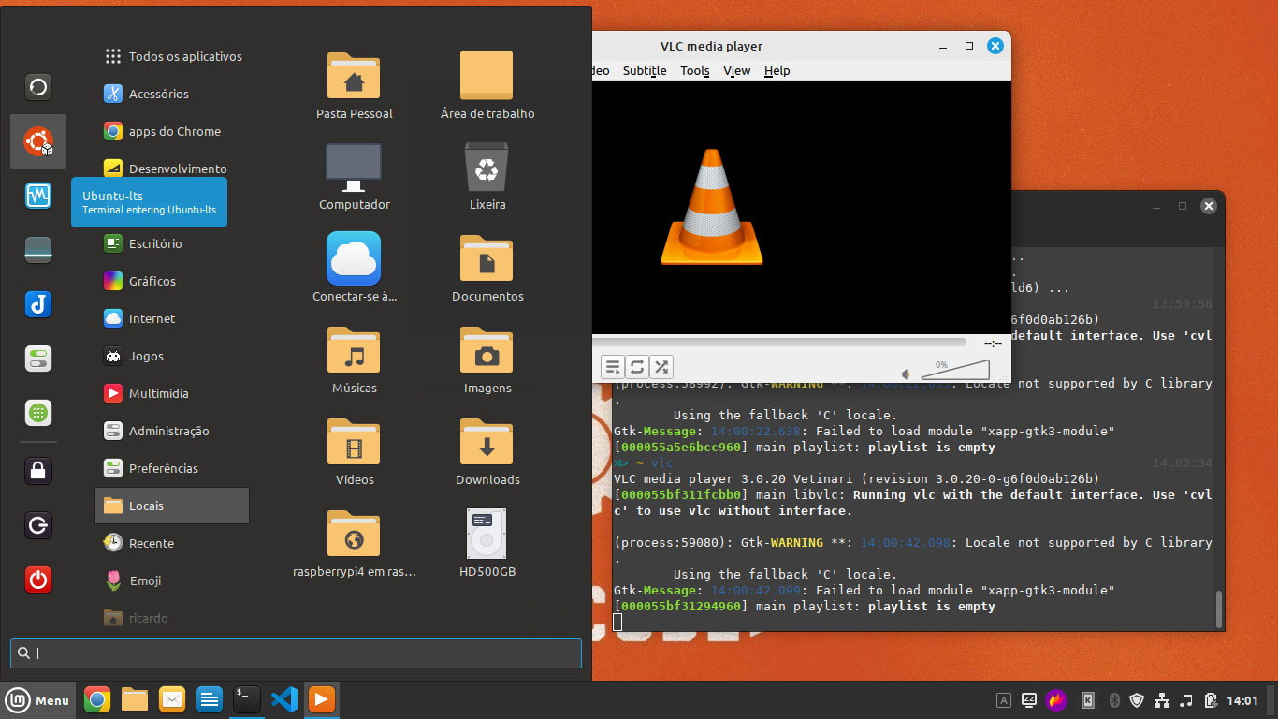Screen dimensions: 1278x719
Task: Toggle VLC shuffle random button
Action: 661,367
